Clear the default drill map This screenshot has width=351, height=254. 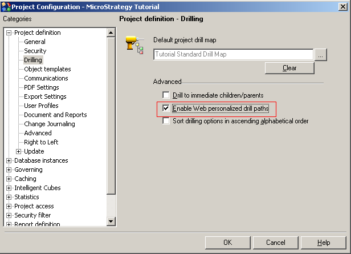[x=289, y=68]
